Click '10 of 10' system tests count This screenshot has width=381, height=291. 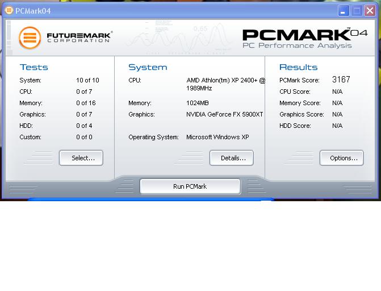click(x=87, y=80)
